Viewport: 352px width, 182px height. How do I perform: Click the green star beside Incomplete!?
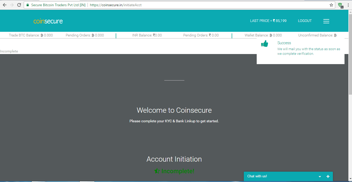pyautogui.click(x=157, y=171)
